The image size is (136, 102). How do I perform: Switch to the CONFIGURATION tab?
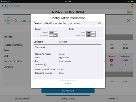point(23,99)
